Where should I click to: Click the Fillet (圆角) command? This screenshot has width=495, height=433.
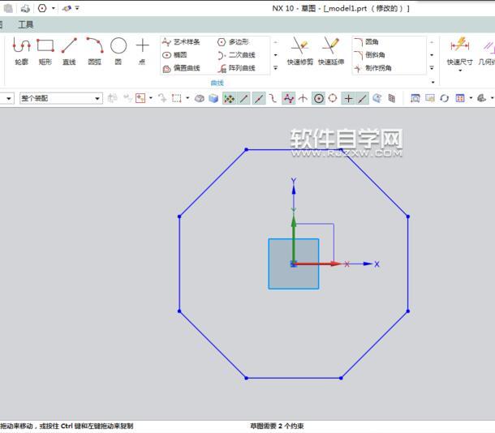click(366, 42)
